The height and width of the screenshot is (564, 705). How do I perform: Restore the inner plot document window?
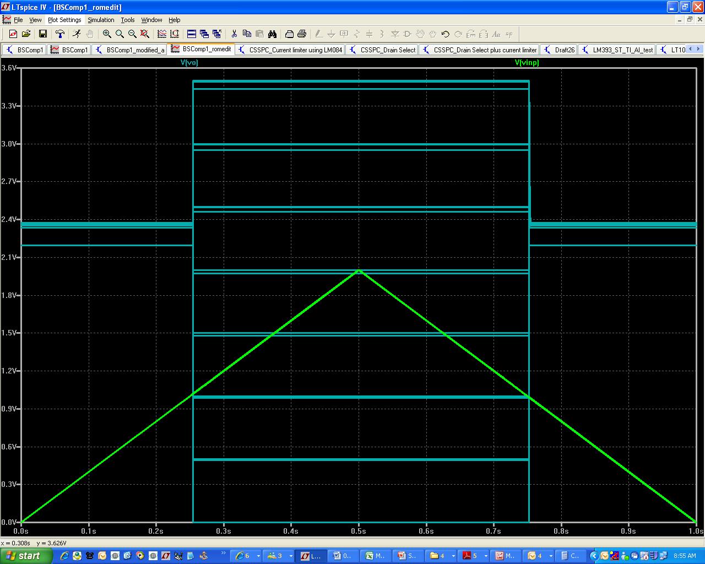689,19
